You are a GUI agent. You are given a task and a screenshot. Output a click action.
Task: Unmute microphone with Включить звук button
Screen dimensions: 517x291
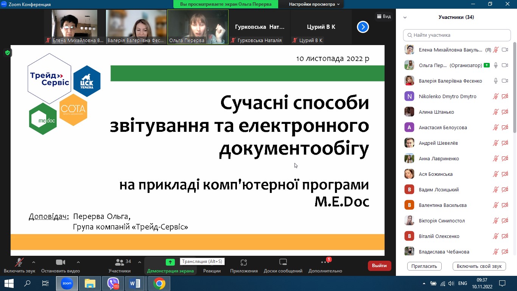pos(19,266)
